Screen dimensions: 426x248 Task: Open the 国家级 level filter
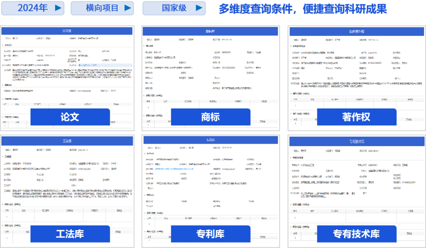[174, 8]
